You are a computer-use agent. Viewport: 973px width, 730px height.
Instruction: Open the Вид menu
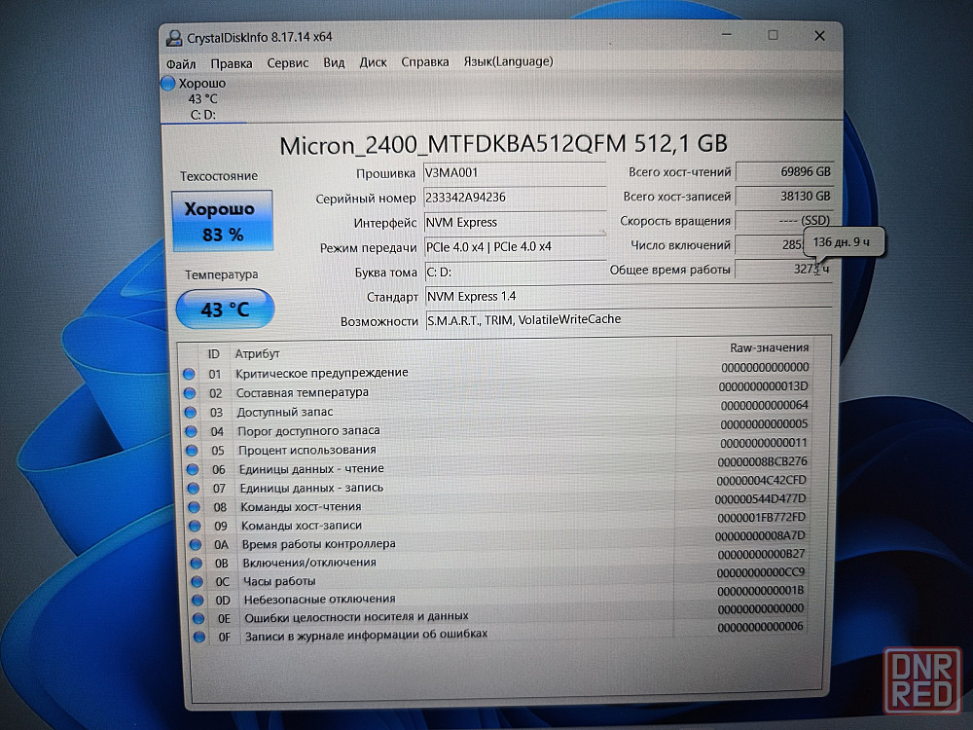pos(334,62)
